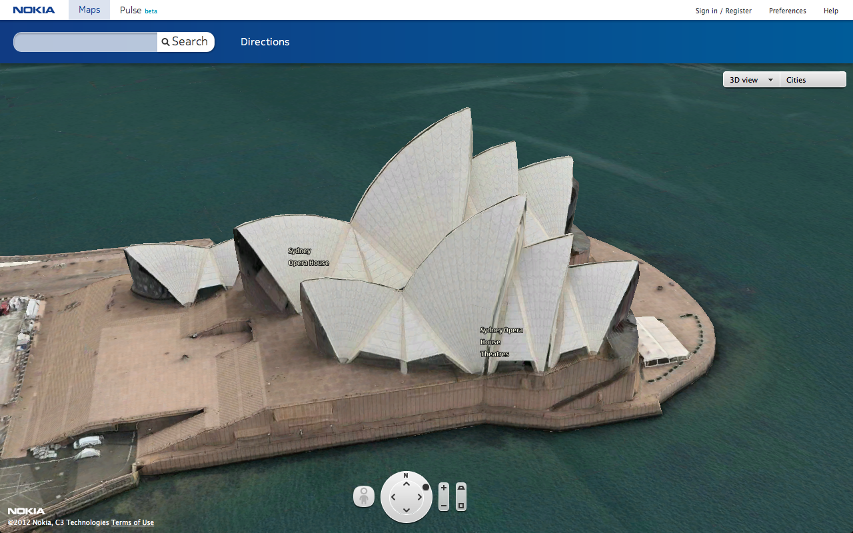Pan map left with compass arrow
Viewport: 853px width, 533px height.
(393, 497)
